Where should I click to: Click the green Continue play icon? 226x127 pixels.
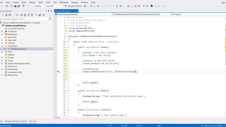click(x=98, y=6)
